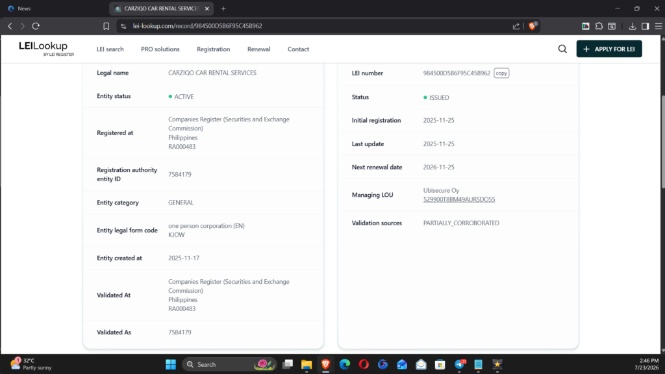Click the PARTIALLY_CORROBORATED validation value
This screenshot has width=665, height=374.
pyautogui.click(x=461, y=223)
